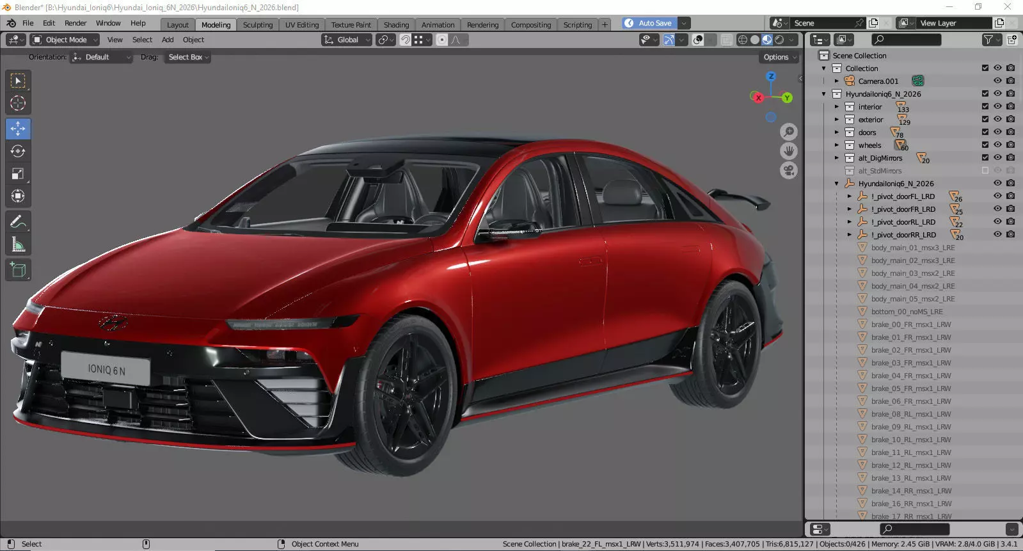This screenshot has height=551, width=1023.
Task: Switch to wireframe viewport shading
Action: [x=743, y=40]
